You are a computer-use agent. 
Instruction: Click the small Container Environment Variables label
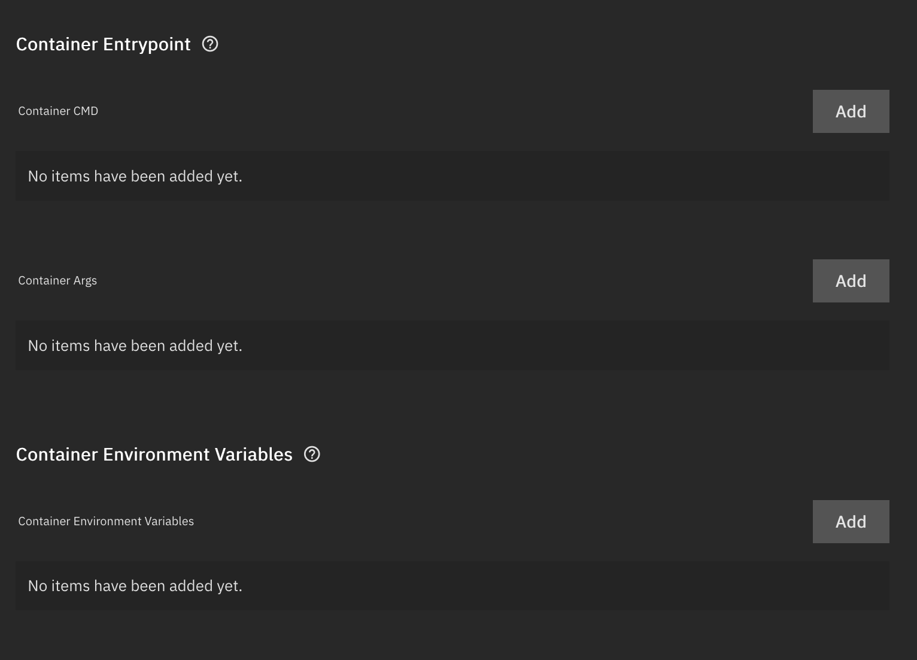click(106, 521)
